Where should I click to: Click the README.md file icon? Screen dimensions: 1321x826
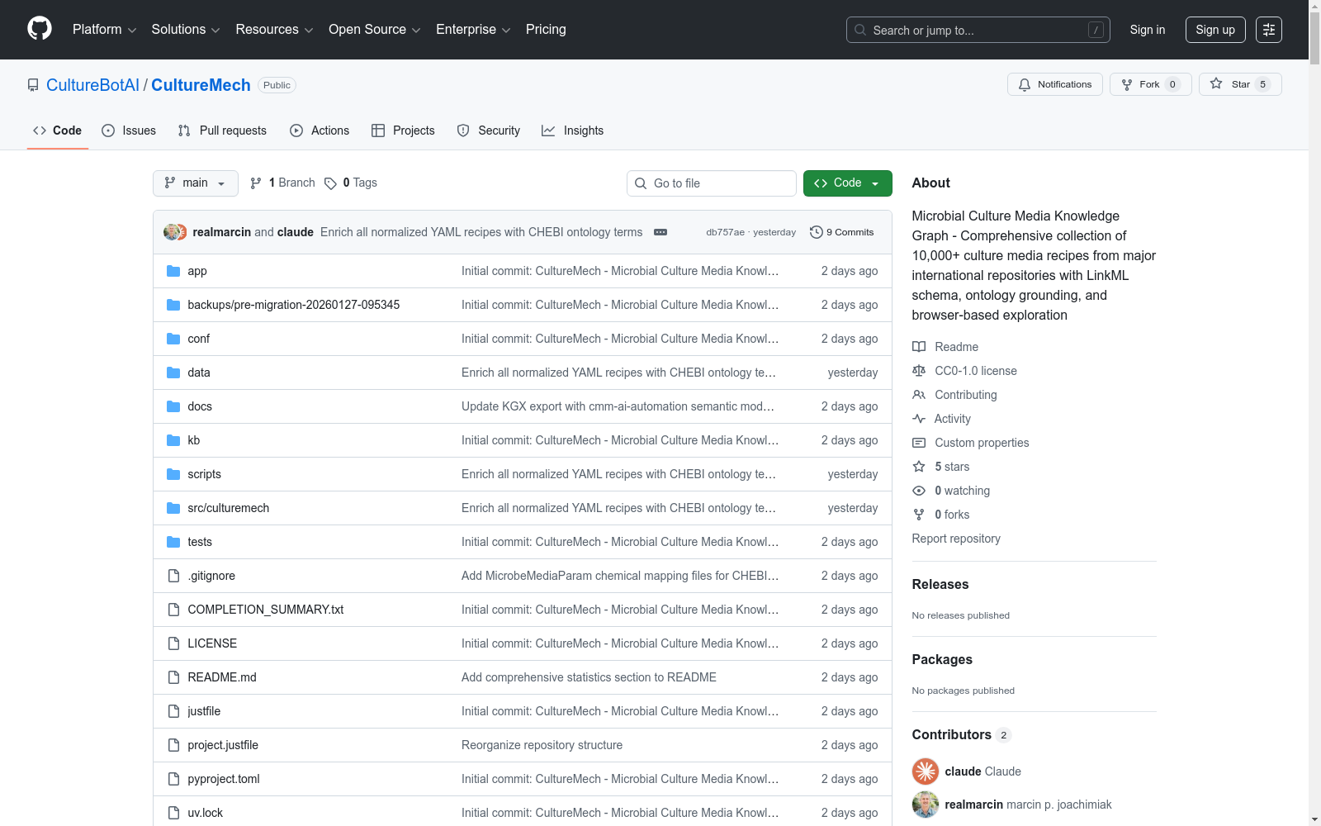coord(173,677)
